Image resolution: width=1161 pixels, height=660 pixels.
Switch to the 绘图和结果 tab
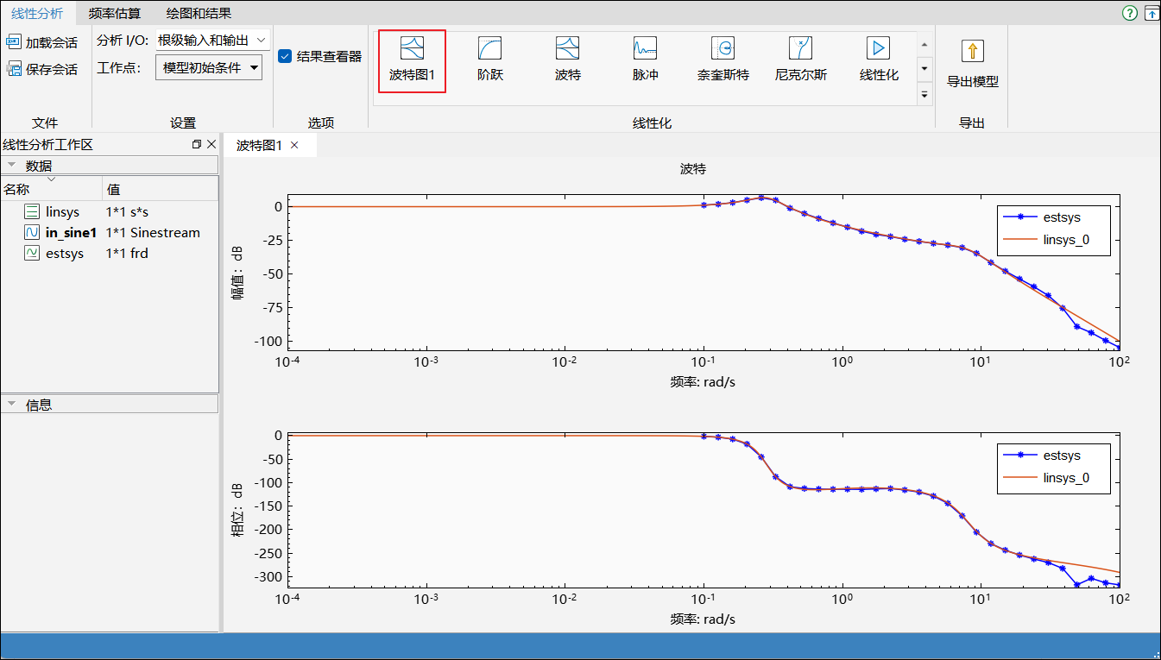(199, 13)
